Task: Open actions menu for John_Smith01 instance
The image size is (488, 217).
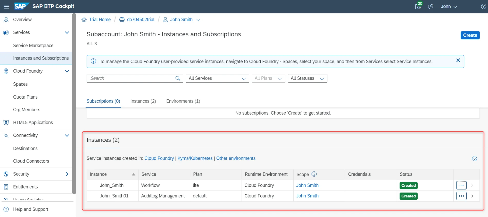Action: pyautogui.click(x=461, y=196)
